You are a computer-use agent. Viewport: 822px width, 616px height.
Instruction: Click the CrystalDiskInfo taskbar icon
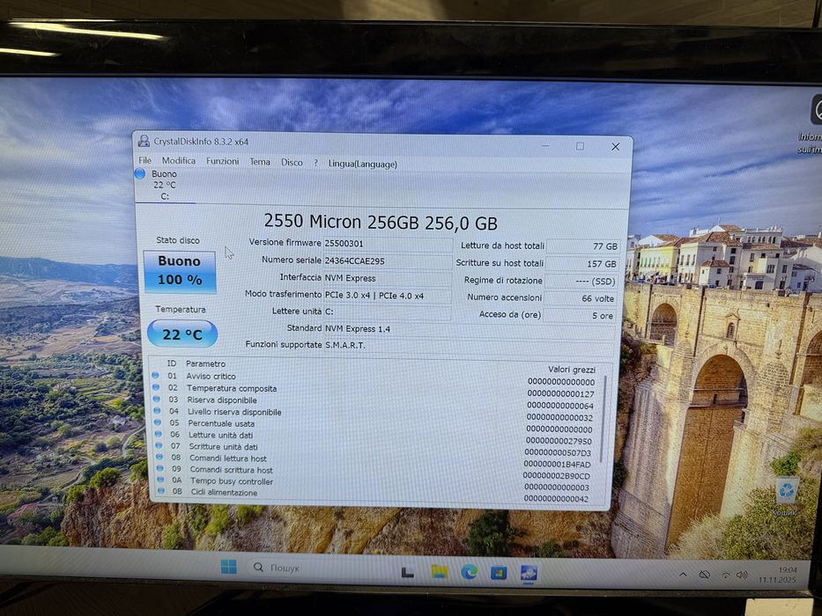[x=529, y=574]
